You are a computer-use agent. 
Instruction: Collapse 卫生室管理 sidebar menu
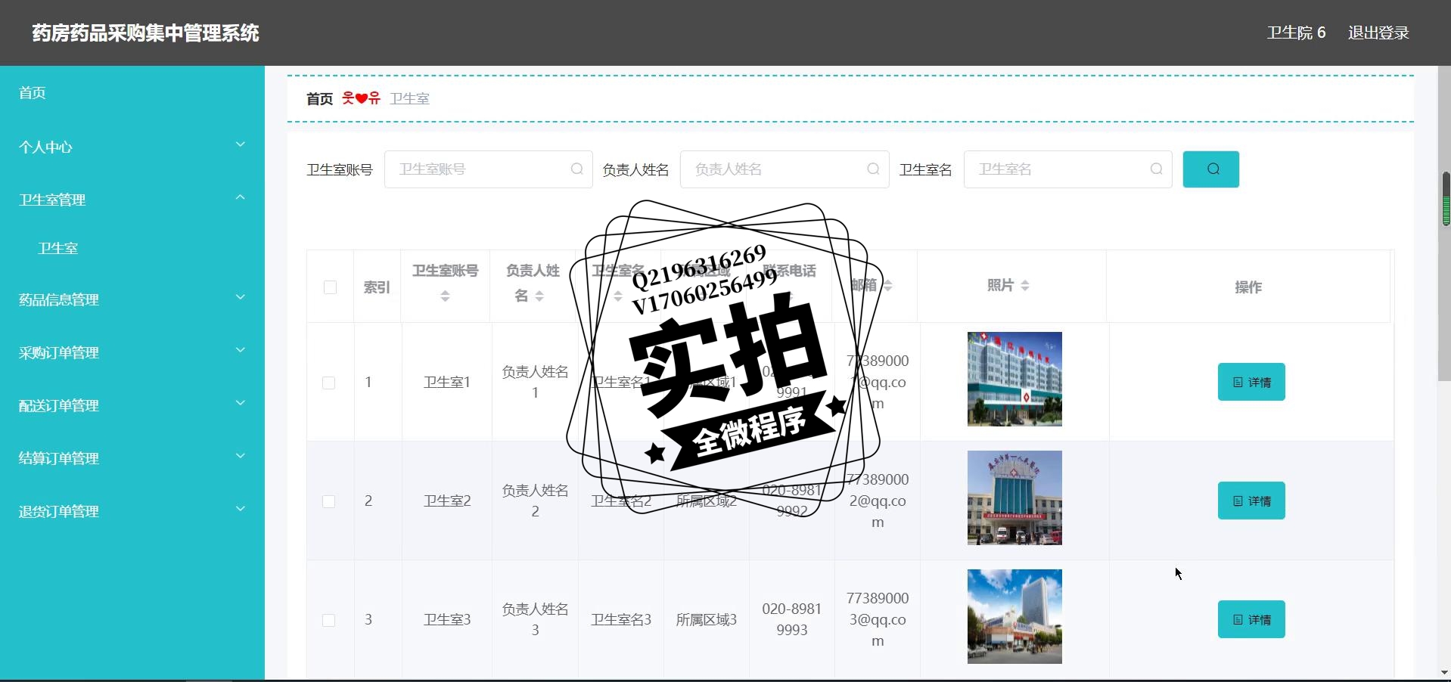click(x=132, y=200)
